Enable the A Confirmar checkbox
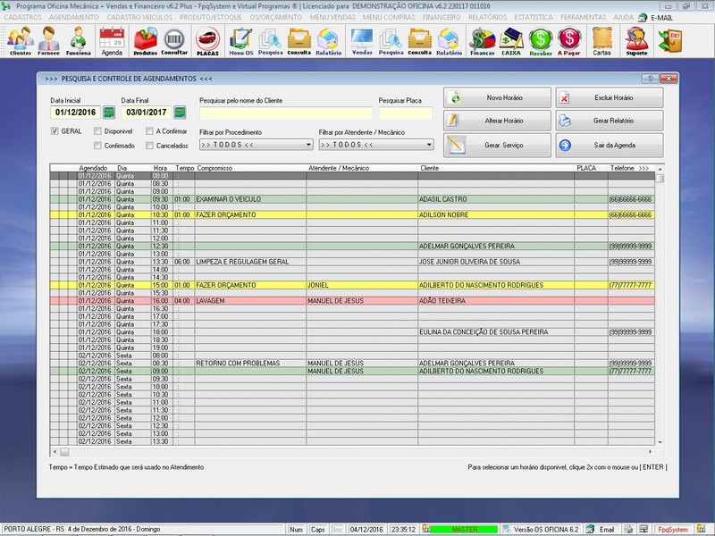The width and height of the screenshot is (715, 536). click(x=149, y=131)
